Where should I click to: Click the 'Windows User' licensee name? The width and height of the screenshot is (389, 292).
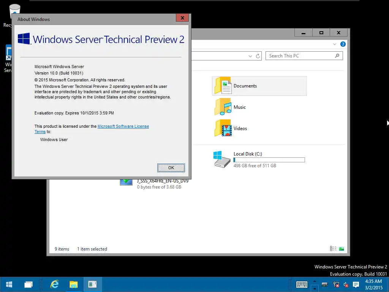click(54, 140)
